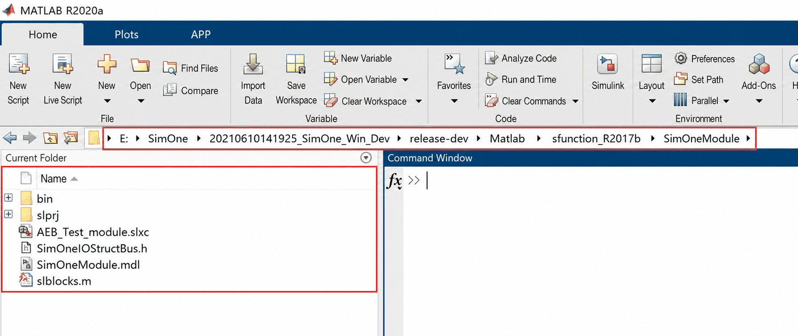This screenshot has width=798, height=336.
Task: Select slblocks.m file
Action: point(64,281)
